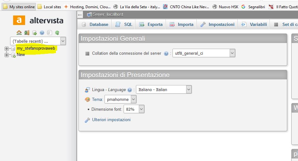This screenshot has height=161, width=298.
Task: Open the Nuovo HSK bookmark
Action: (x=225, y=7)
